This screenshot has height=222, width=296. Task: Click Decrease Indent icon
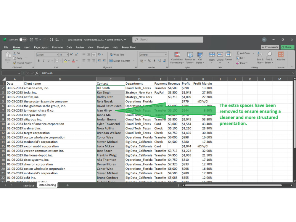point(99,61)
